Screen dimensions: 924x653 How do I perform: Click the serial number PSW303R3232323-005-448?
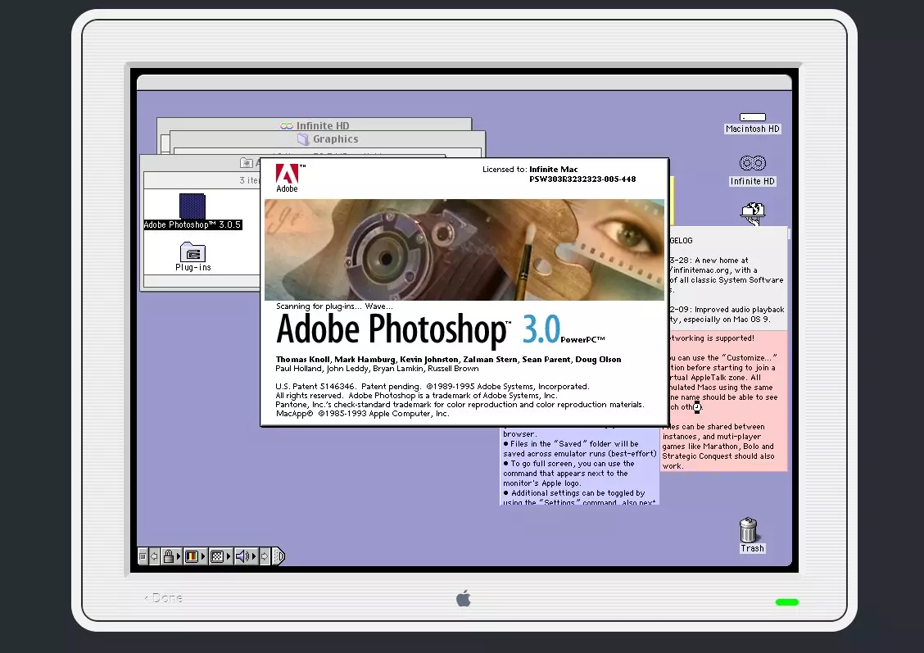point(582,179)
